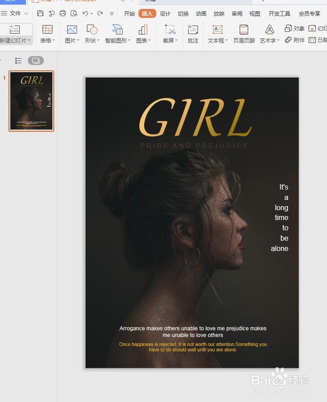
Task: Switch to slide thumbnail view icon
Action: pos(36,61)
